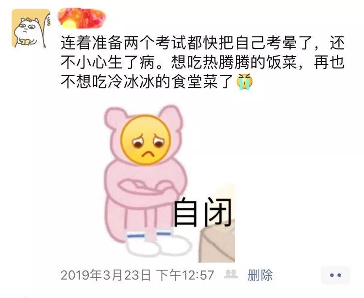This screenshot has height=298, width=364.
Task: Click the crying emoji in the post
Action: [x=244, y=82]
